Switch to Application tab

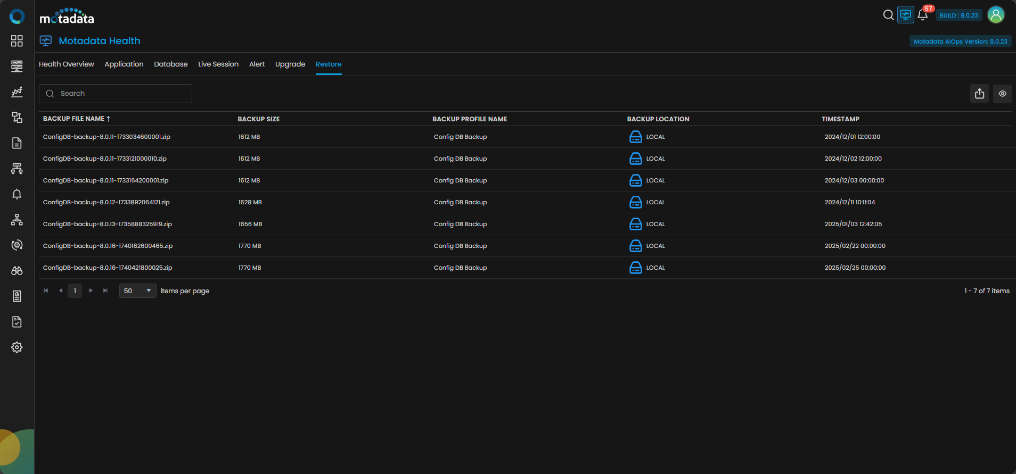[x=124, y=64]
